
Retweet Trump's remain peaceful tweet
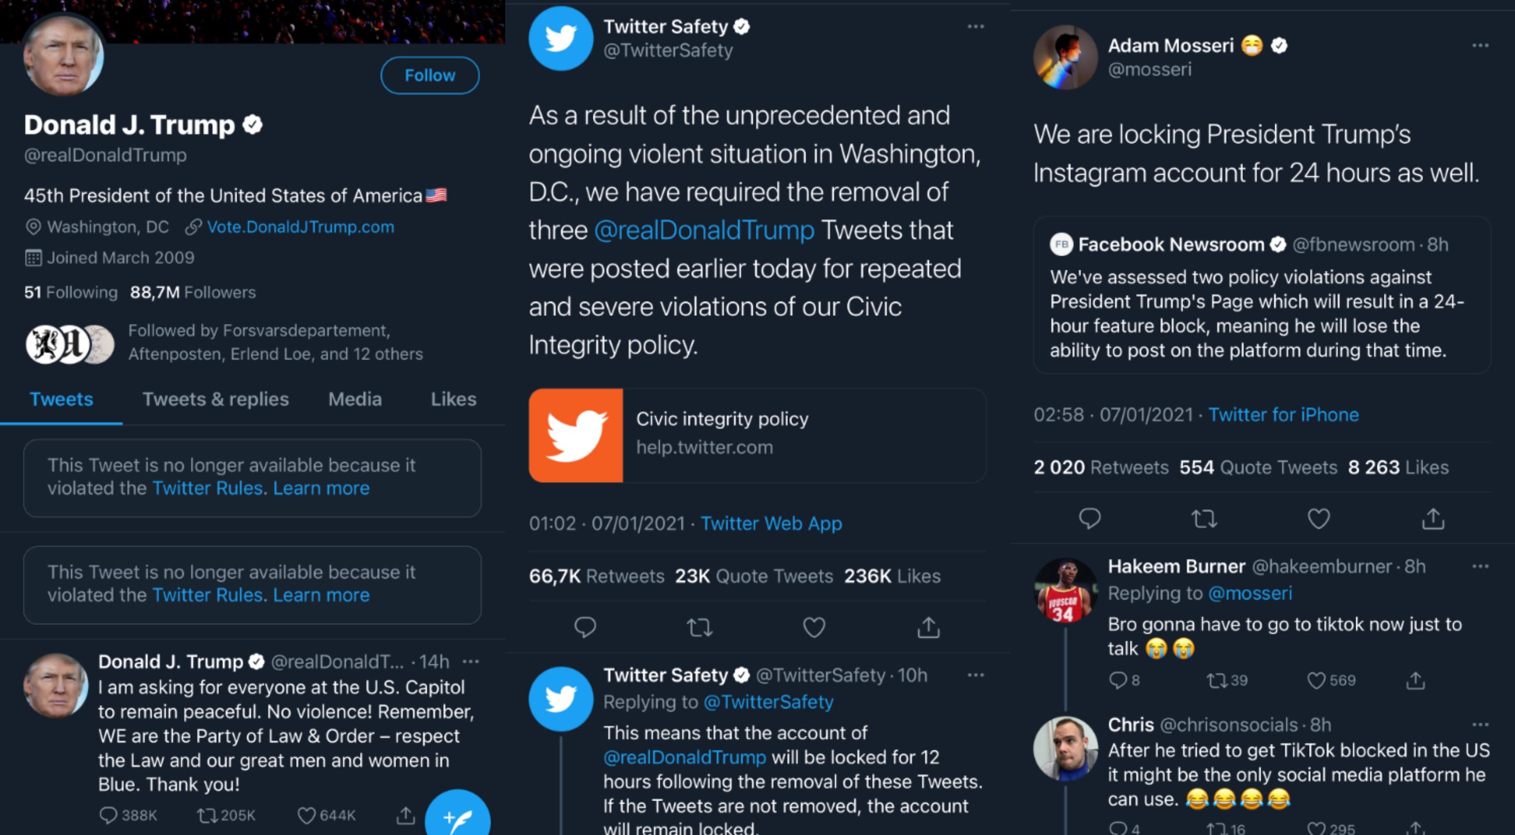click(207, 815)
